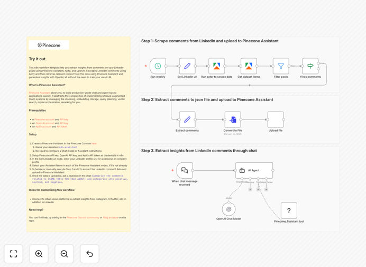Screen dimensions: 366x267
Task: Click the 'Setup' heading
Action: click(33, 134)
